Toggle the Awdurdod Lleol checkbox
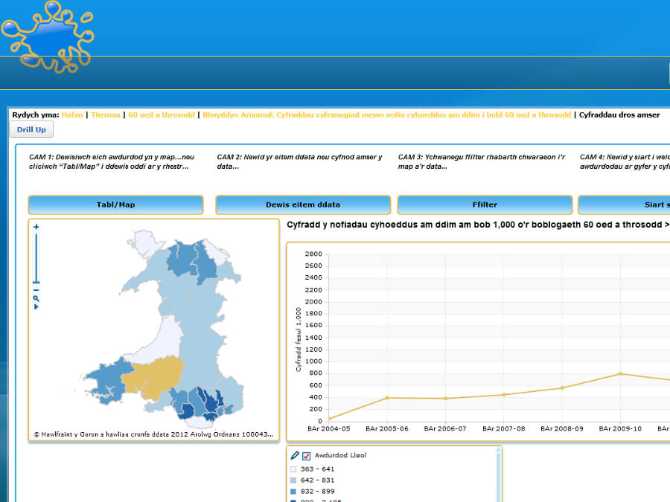The image size is (670, 502). click(306, 456)
